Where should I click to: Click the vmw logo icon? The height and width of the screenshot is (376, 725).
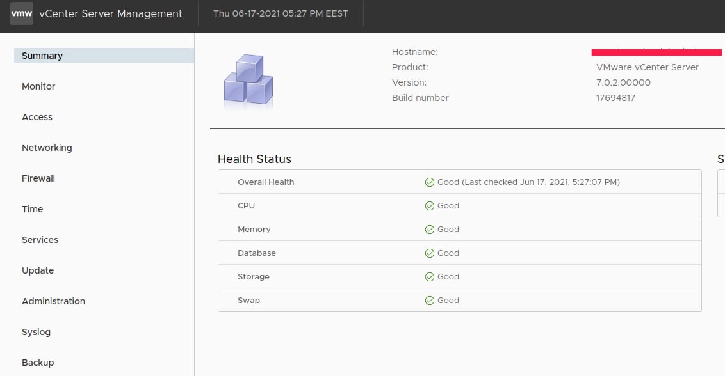[x=22, y=13]
